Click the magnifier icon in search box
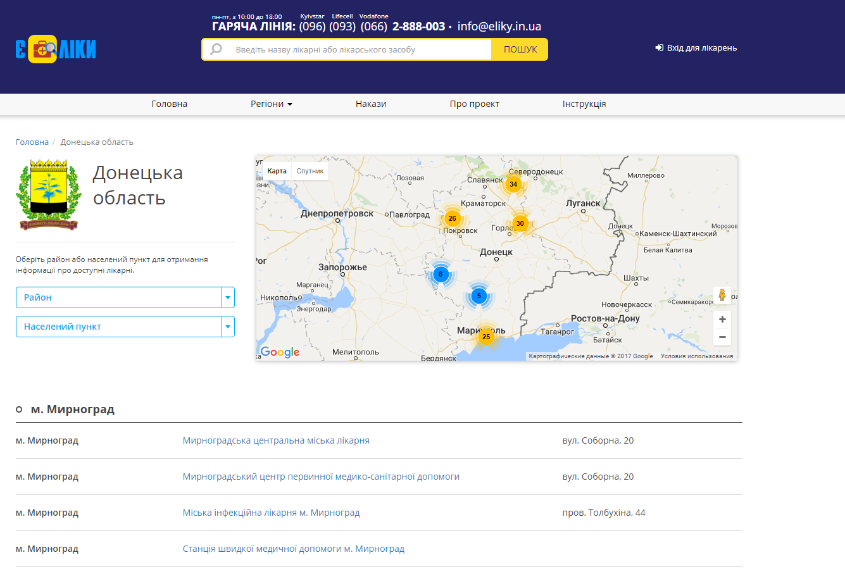 [x=216, y=49]
